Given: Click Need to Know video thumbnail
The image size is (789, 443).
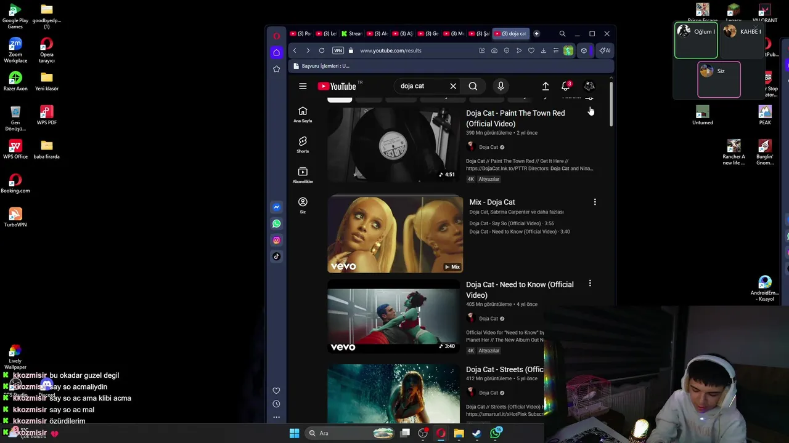Looking at the screenshot, I should [x=393, y=317].
